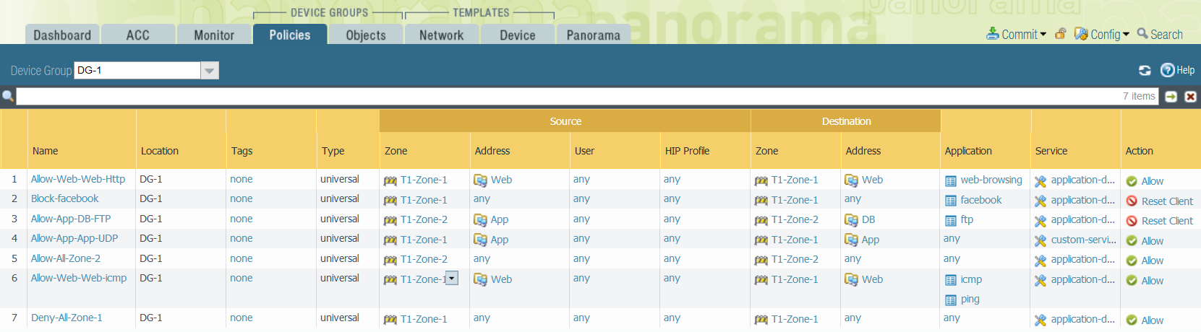Expand the Device Group dropdown arrow

point(210,70)
